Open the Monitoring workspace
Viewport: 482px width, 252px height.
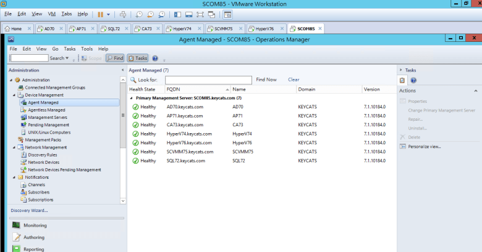click(x=35, y=226)
